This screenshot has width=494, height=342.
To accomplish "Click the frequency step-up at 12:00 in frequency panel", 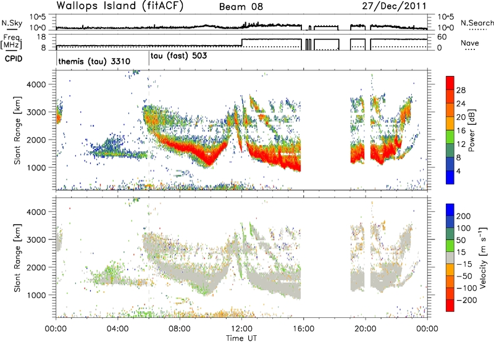I will 241,43.
